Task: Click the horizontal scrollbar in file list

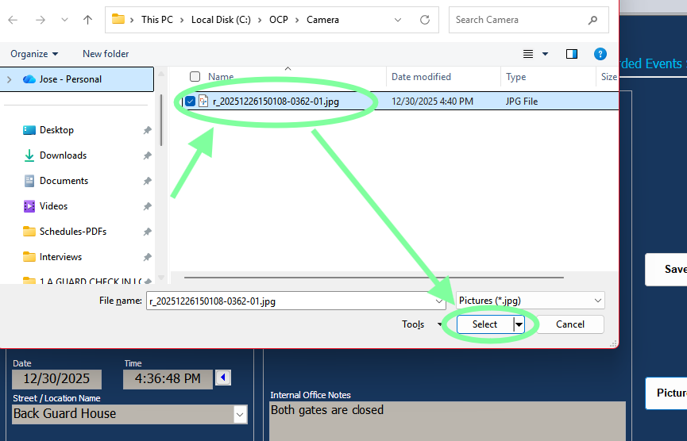Action: click(373, 278)
